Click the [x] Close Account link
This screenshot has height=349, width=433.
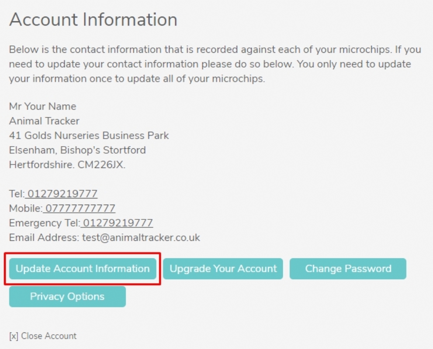tap(43, 336)
